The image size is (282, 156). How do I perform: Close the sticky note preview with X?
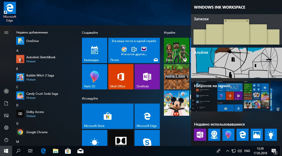(247, 21)
